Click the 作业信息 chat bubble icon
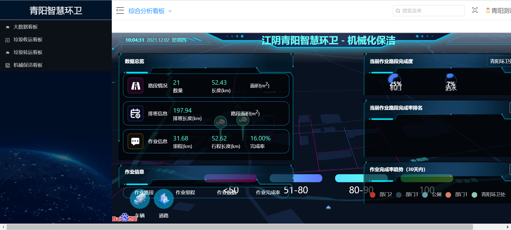 (135, 141)
